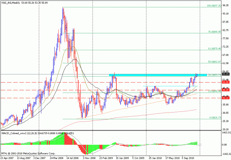Click the 87.85 price axis value

225,22
